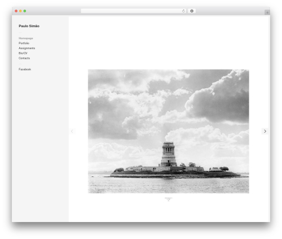Click the Paulo Simão site title
This screenshot has height=239, width=282.
[29, 26]
